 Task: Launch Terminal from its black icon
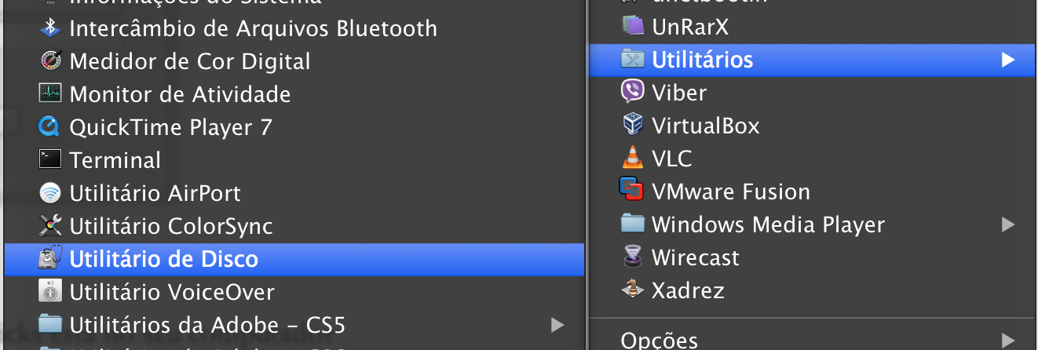pyautogui.click(x=50, y=160)
